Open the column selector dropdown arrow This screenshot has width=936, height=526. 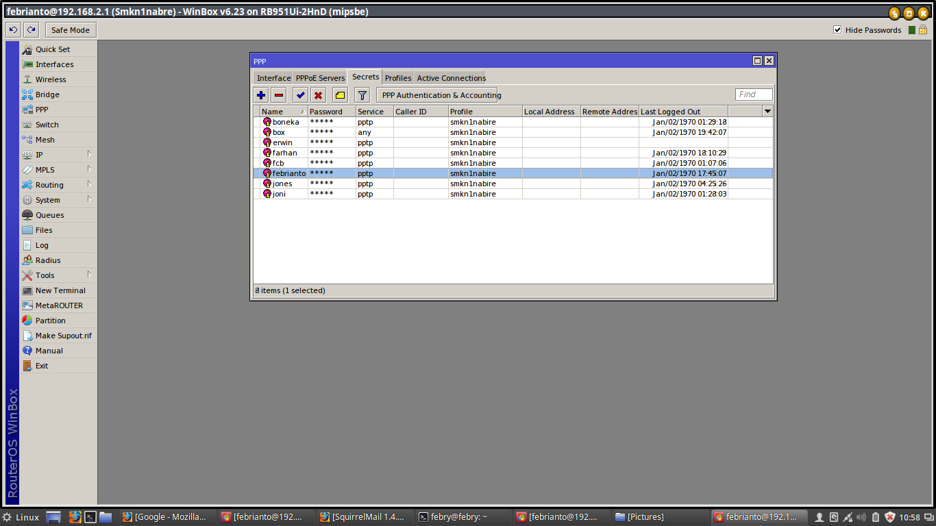[x=767, y=111]
